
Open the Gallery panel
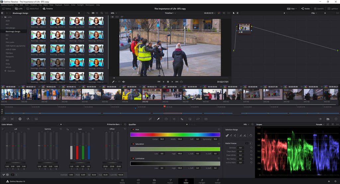(x=7, y=9)
